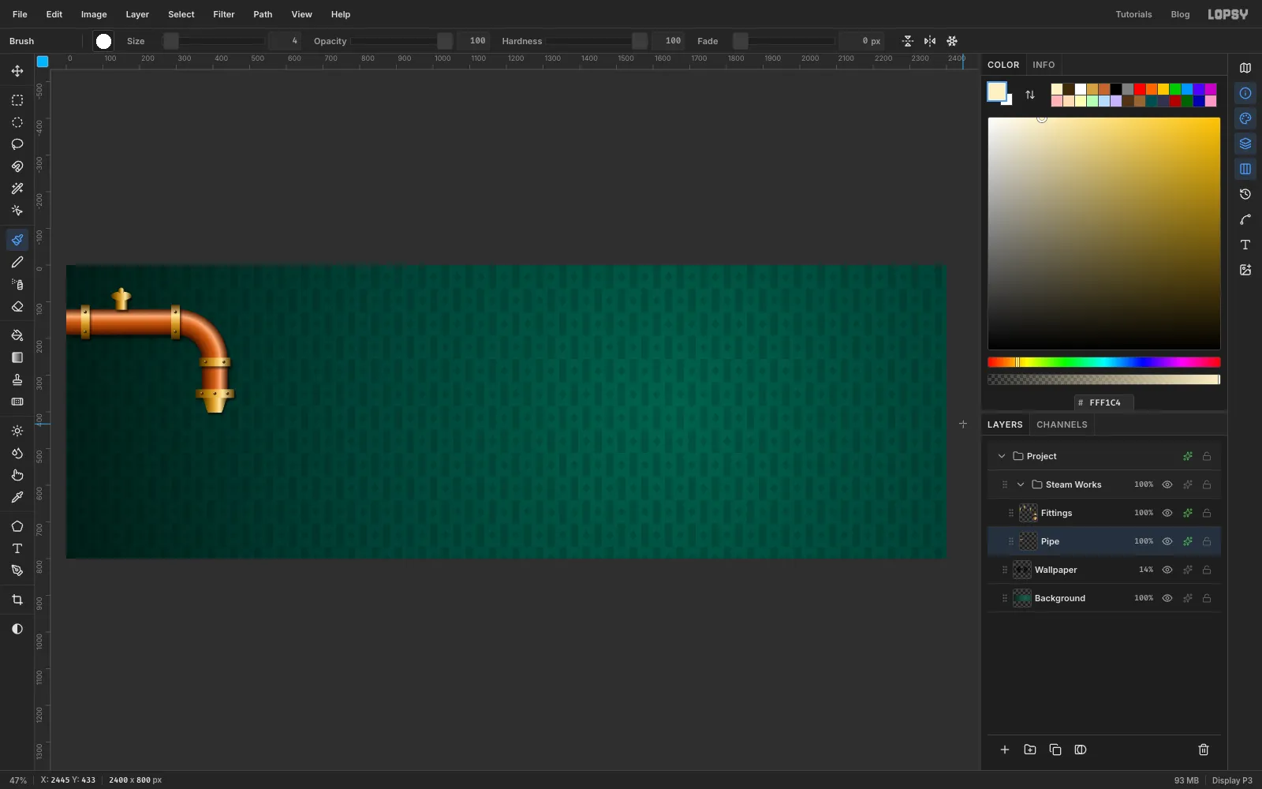Open the Filter menu
1262x789 pixels.
[224, 14]
